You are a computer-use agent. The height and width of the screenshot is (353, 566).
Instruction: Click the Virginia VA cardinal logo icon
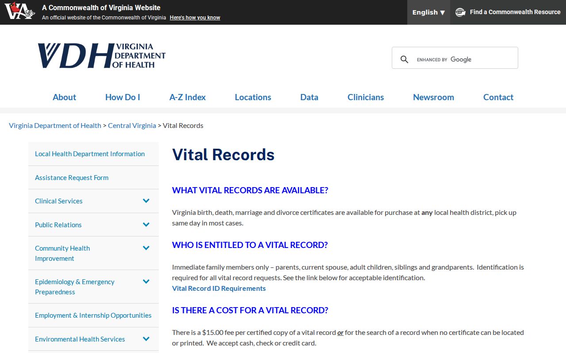[20, 11]
